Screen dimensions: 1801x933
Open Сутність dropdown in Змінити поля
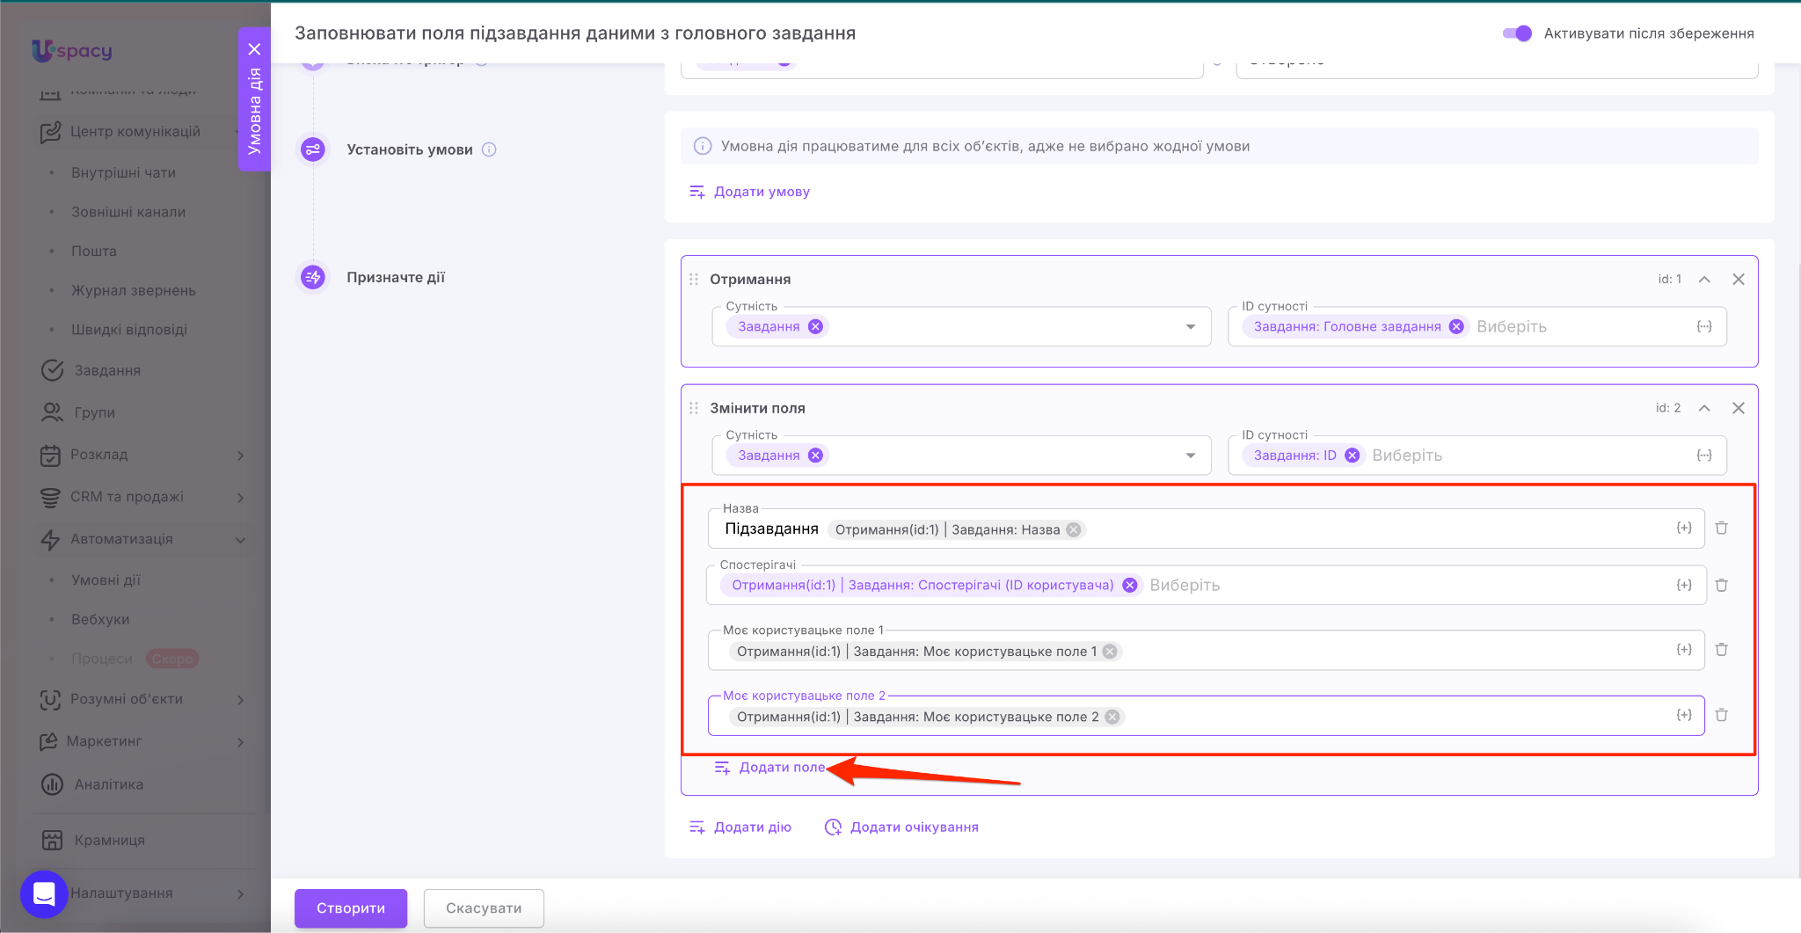[x=1190, y=456]
